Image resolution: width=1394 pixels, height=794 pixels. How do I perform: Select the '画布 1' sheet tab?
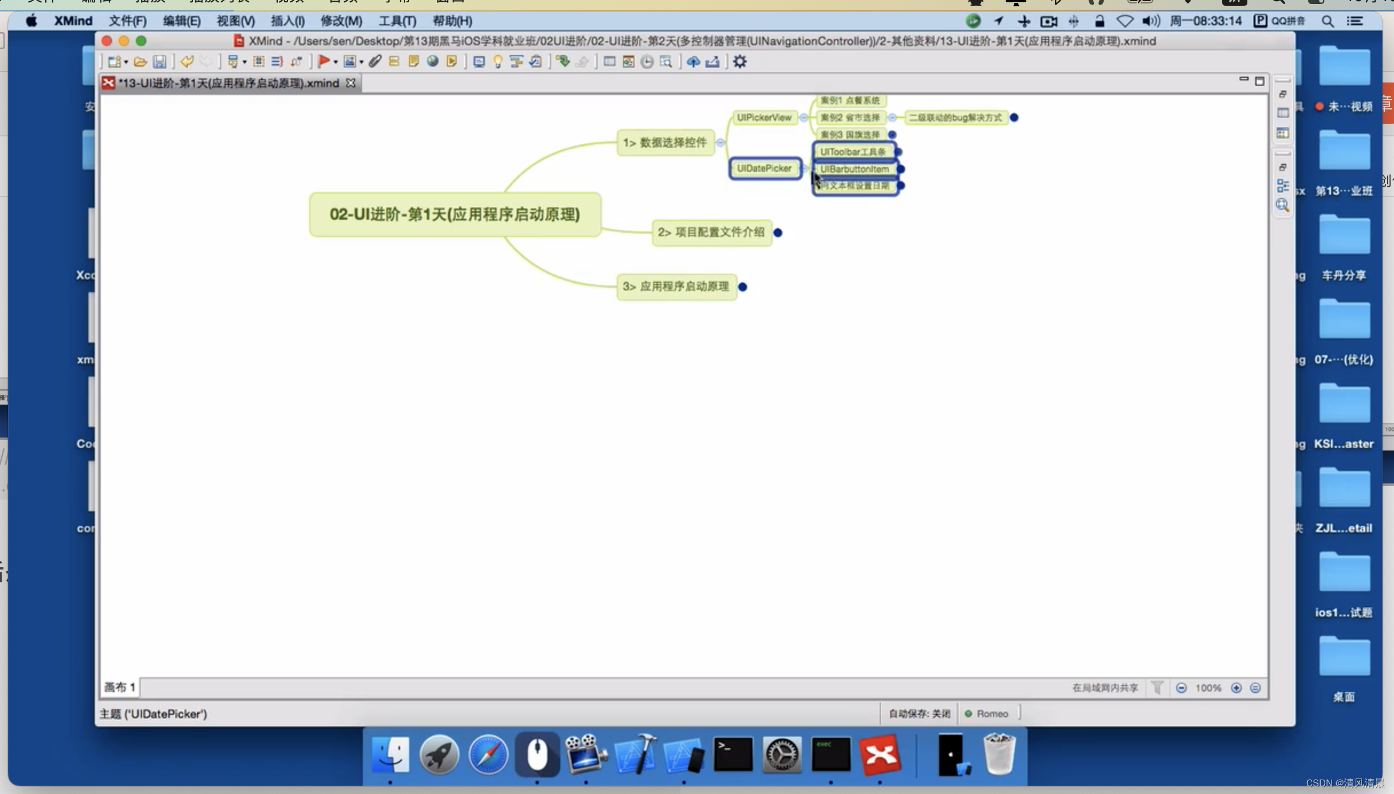pyautogui.click(x=120, y=687)
